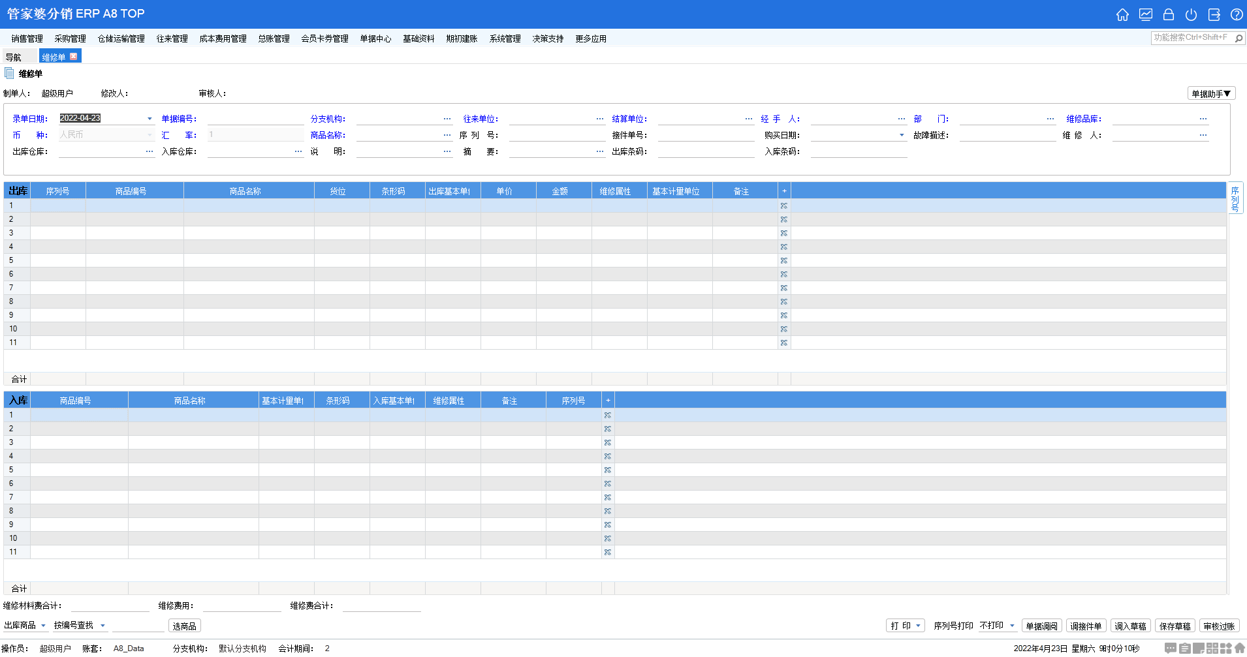Open 分支机构 ellipsis lookup

pos(447,119)
